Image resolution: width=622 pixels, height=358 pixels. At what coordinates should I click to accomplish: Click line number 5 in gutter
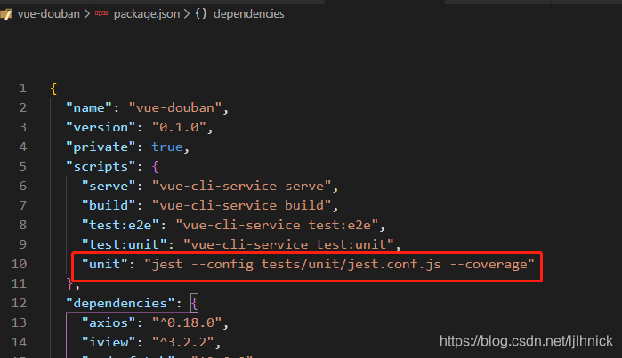click(x=22, y=166)
